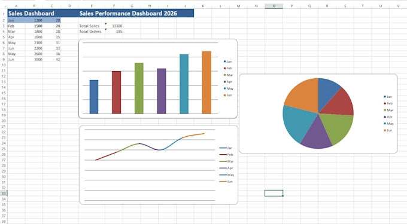407x224 pixels.
Task: Select the 'Sales Performance Dashboard 2026' title cell
Action: 136,13
